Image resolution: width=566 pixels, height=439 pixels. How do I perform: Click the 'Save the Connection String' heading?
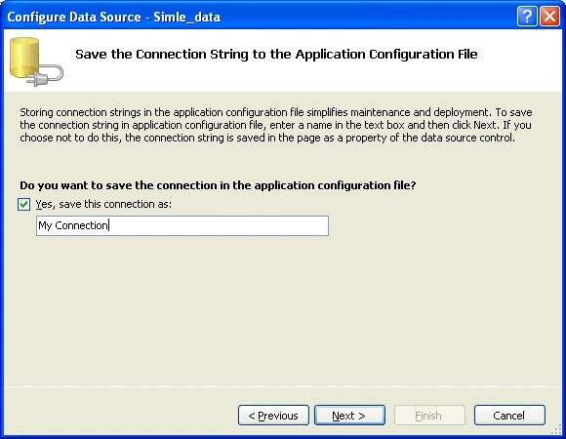(276, 54)
